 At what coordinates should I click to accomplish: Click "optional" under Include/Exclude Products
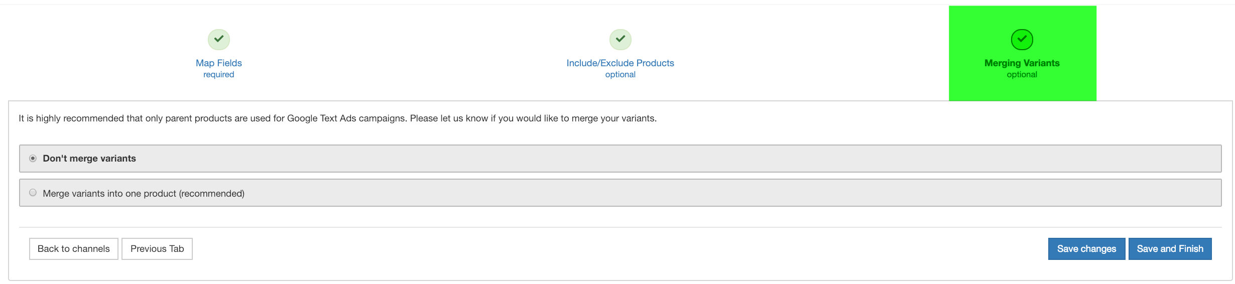pyautogui.click(x=620, y=75)
